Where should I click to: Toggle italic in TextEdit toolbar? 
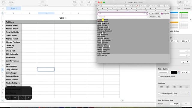(144, 6)
